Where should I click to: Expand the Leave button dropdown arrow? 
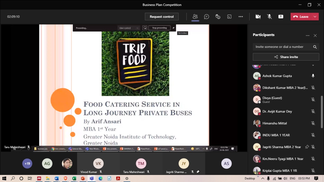(x=315, y=17)
